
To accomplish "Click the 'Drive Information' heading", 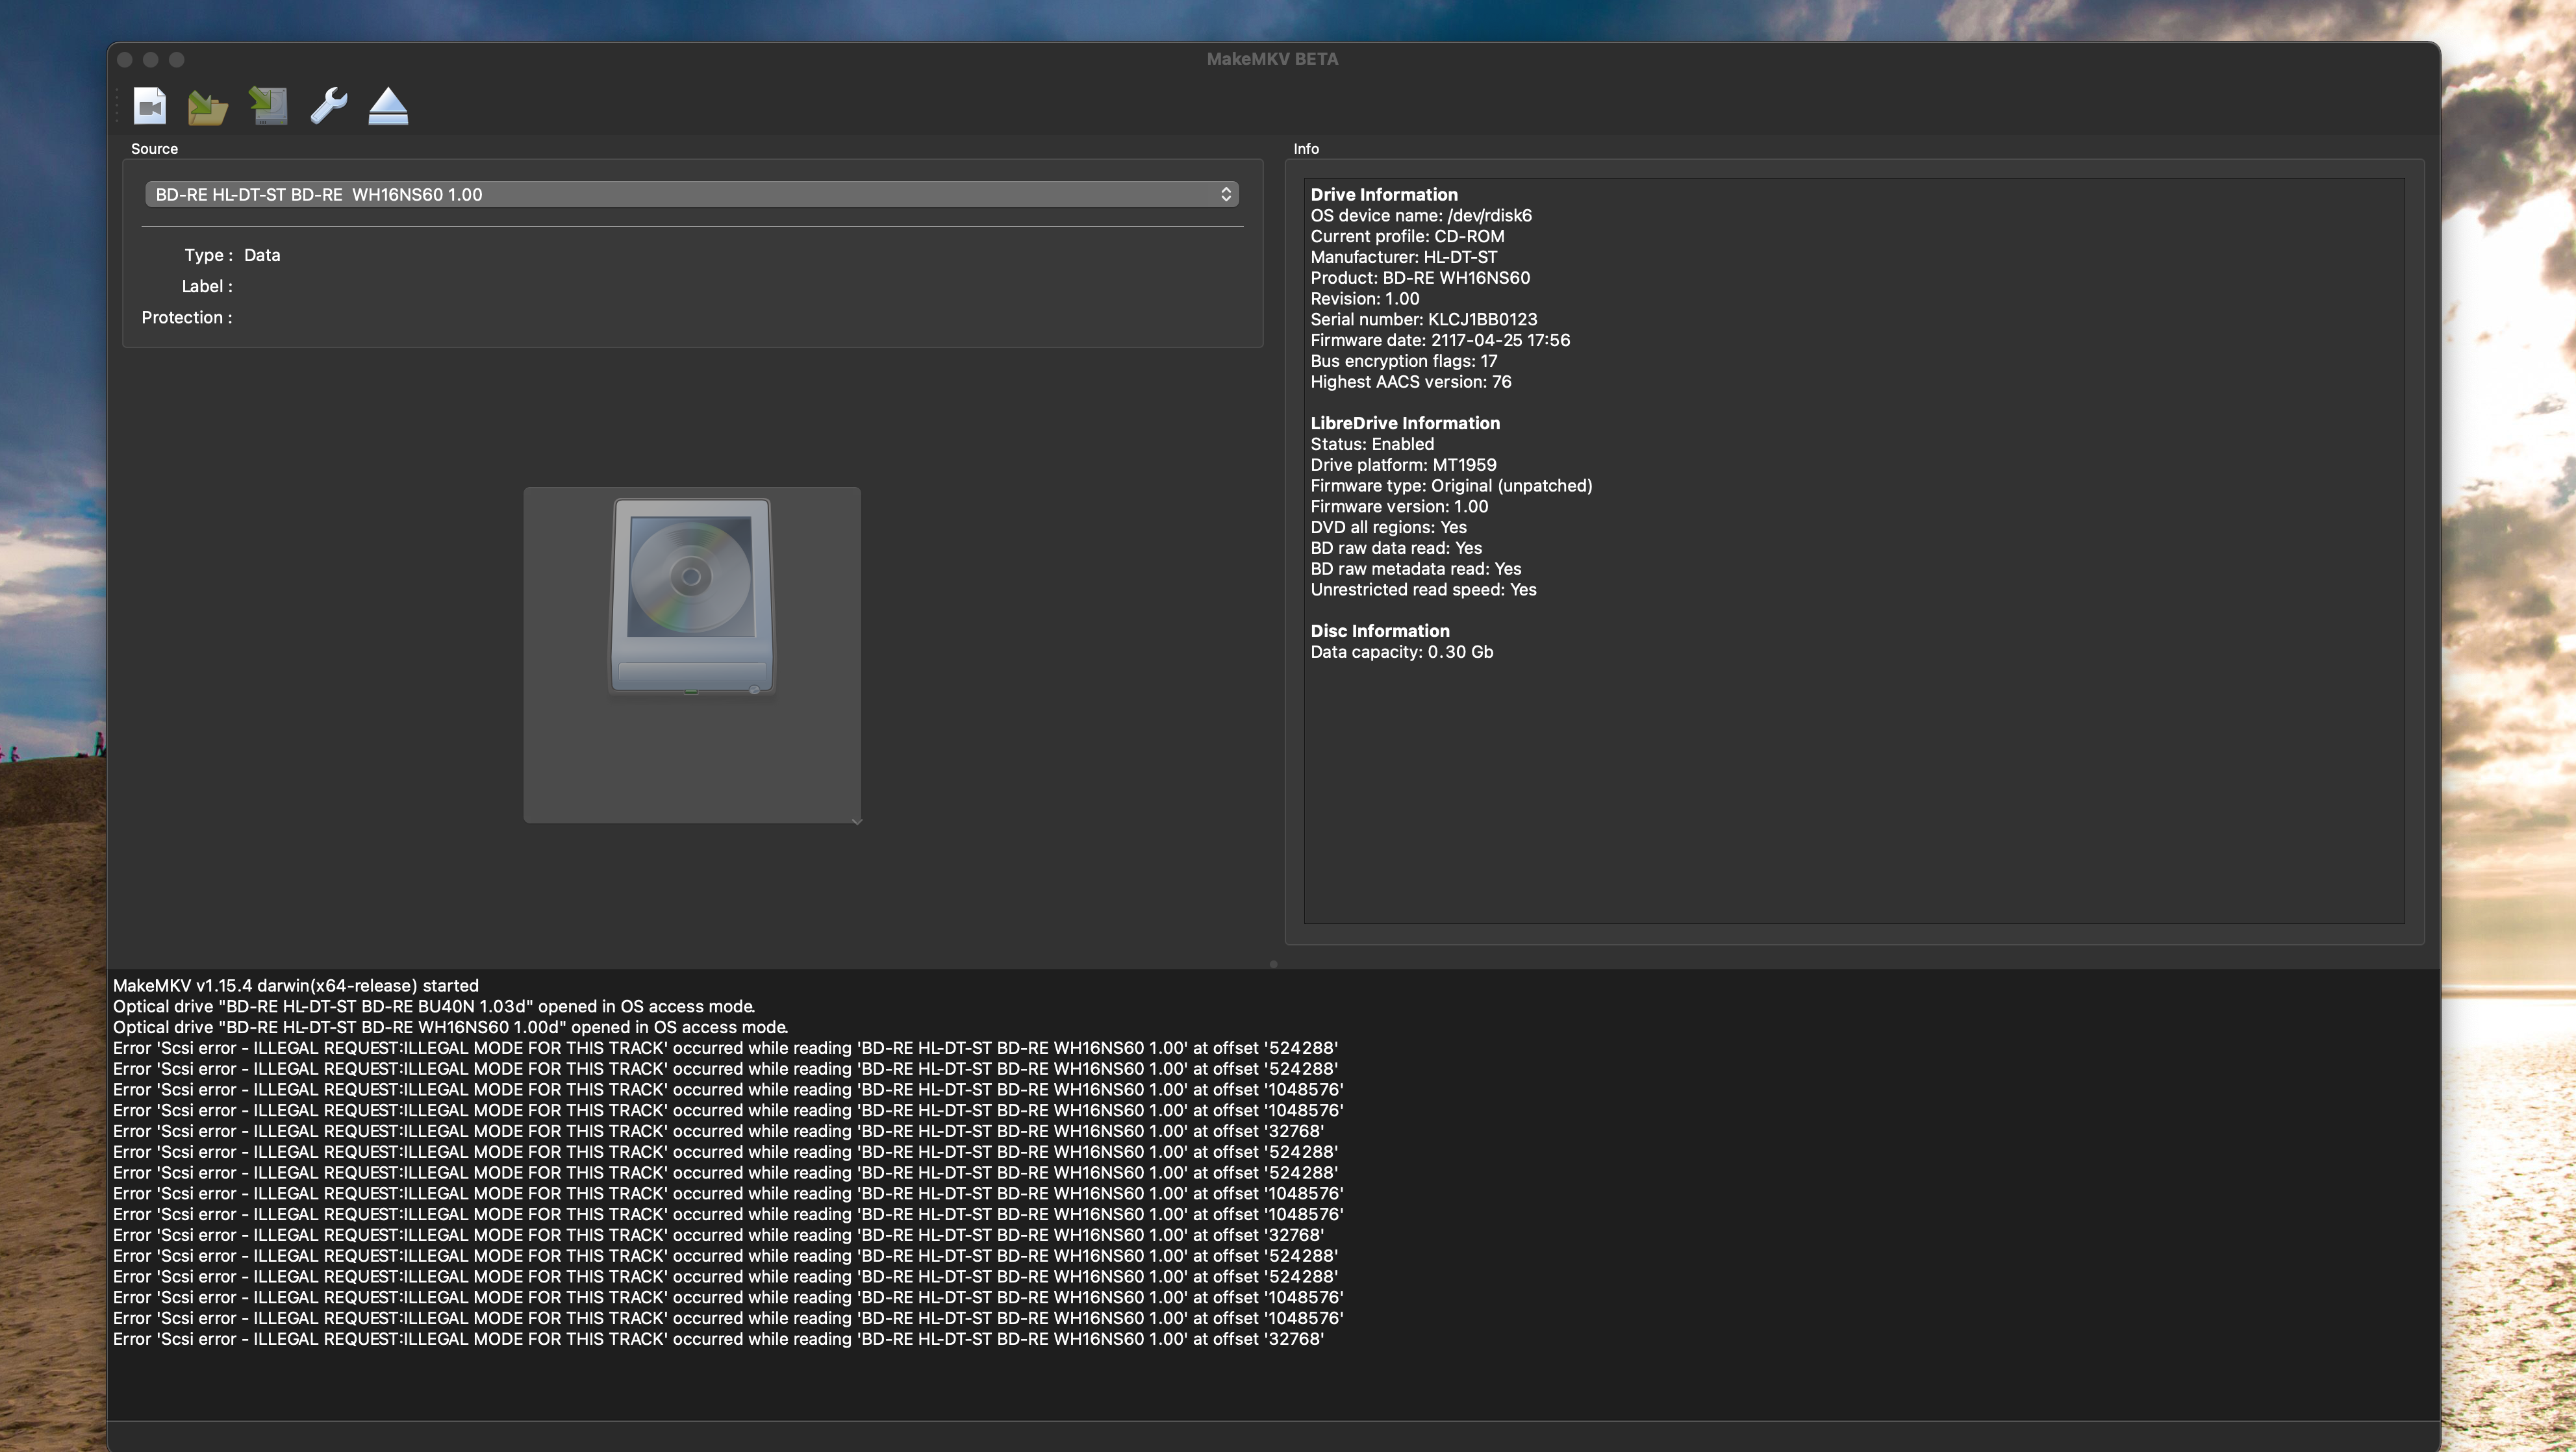I will coord(1384,195).
